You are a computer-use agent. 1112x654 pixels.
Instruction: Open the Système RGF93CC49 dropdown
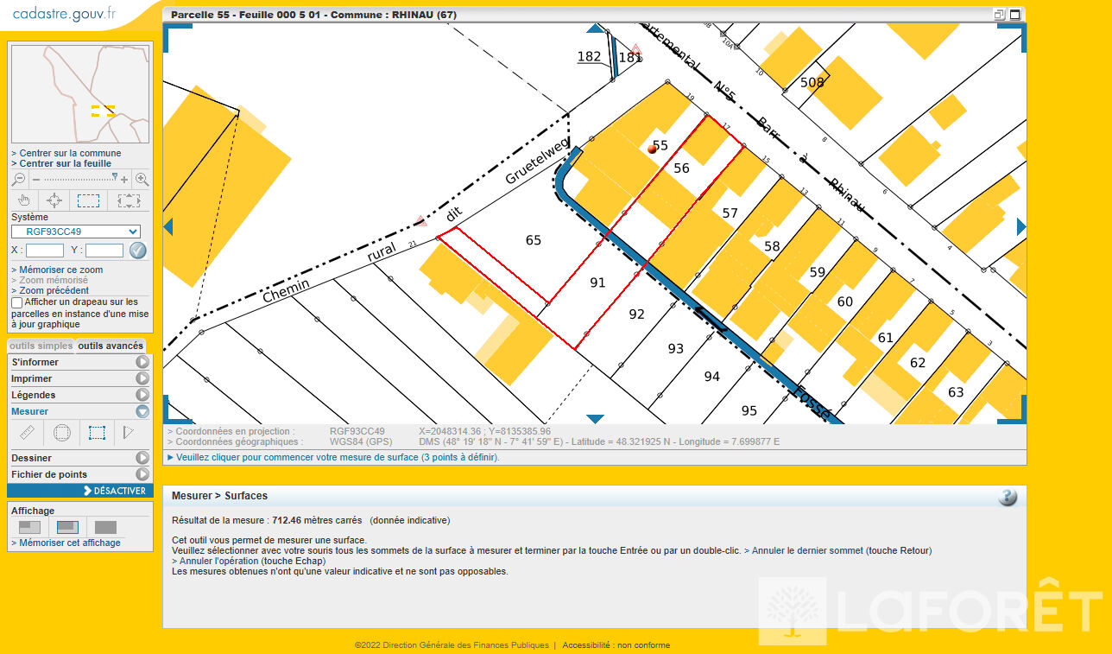[x=75, y=232]
